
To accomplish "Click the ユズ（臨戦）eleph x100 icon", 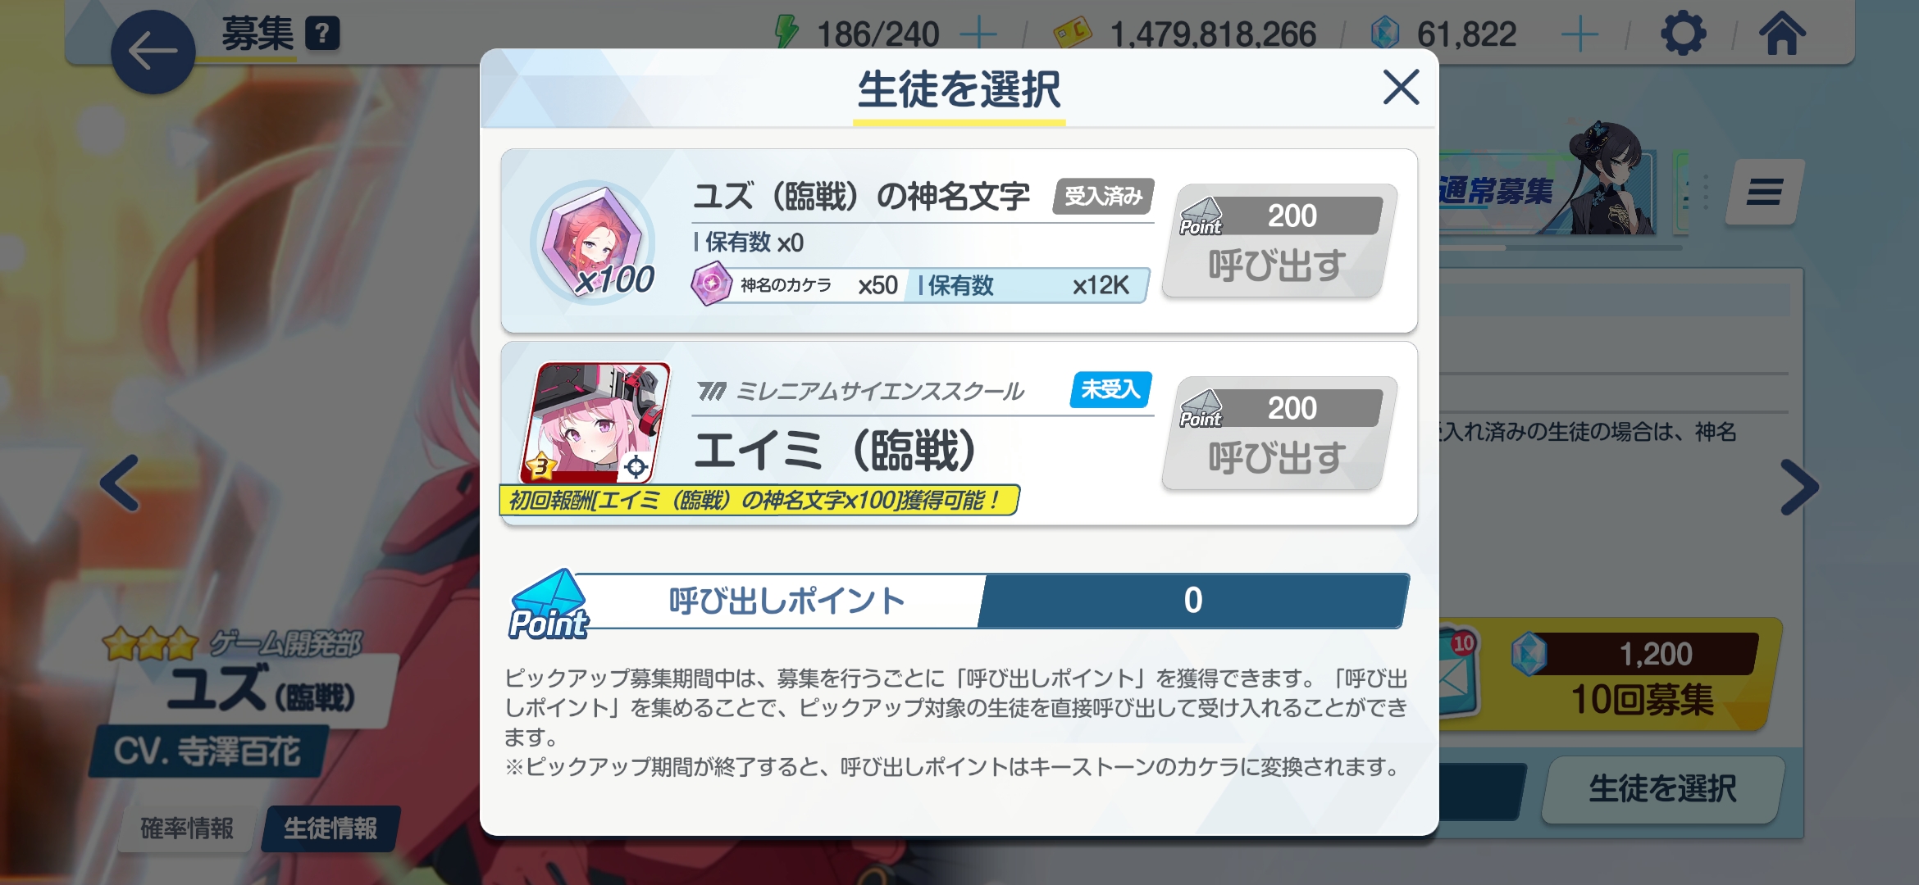I will click(594, 242).
